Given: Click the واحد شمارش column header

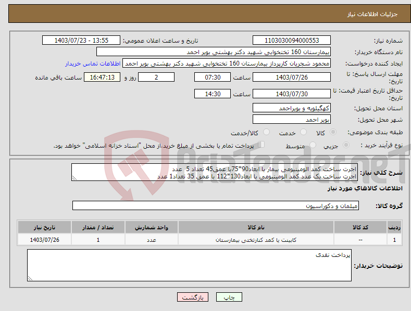Looking at the screenshot, I should coord(152,227).
